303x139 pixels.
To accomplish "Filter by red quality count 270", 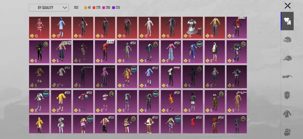I will tap(96, 8).
